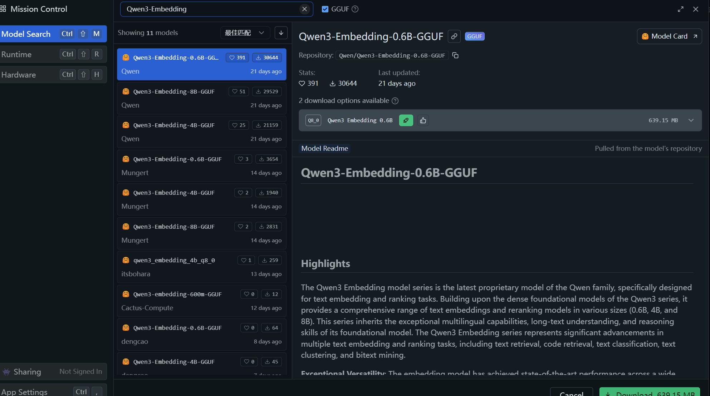Image resolution: width=710 pixels, height=396 pixels.
Task: Click Hugging Face icon on itsbohara model
Action: coord(126,260)
